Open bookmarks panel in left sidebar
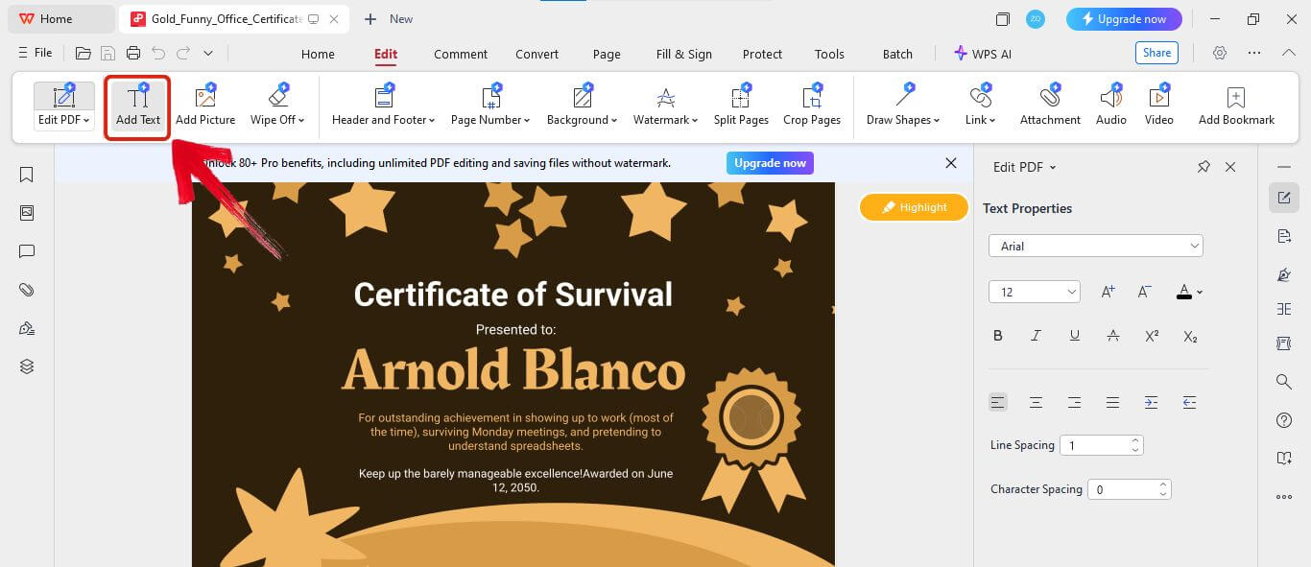Image resolution: width=1311 pixels, height=567 pixels. click(x=27, y=175)
